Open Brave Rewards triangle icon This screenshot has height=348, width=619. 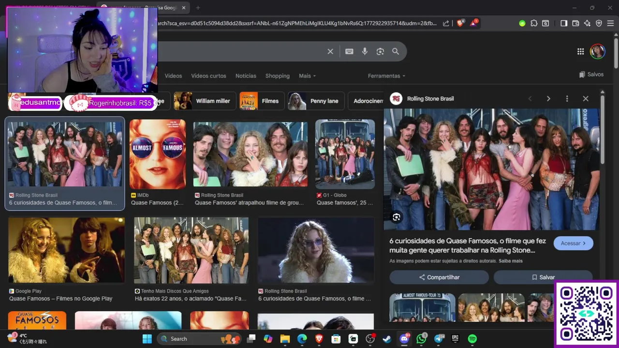474,23
